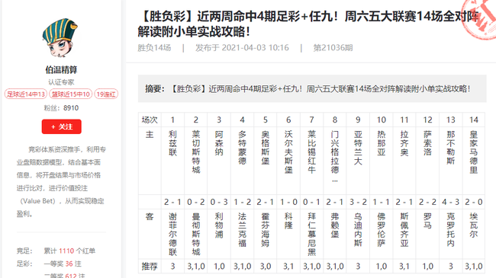The width and height of the screenshot is (496, 278).
Task: Click home team 沃尔夫斯堡 in match 6
Action: click(288, 152)
